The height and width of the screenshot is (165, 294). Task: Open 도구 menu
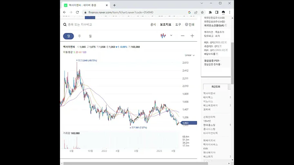point(178,25)
